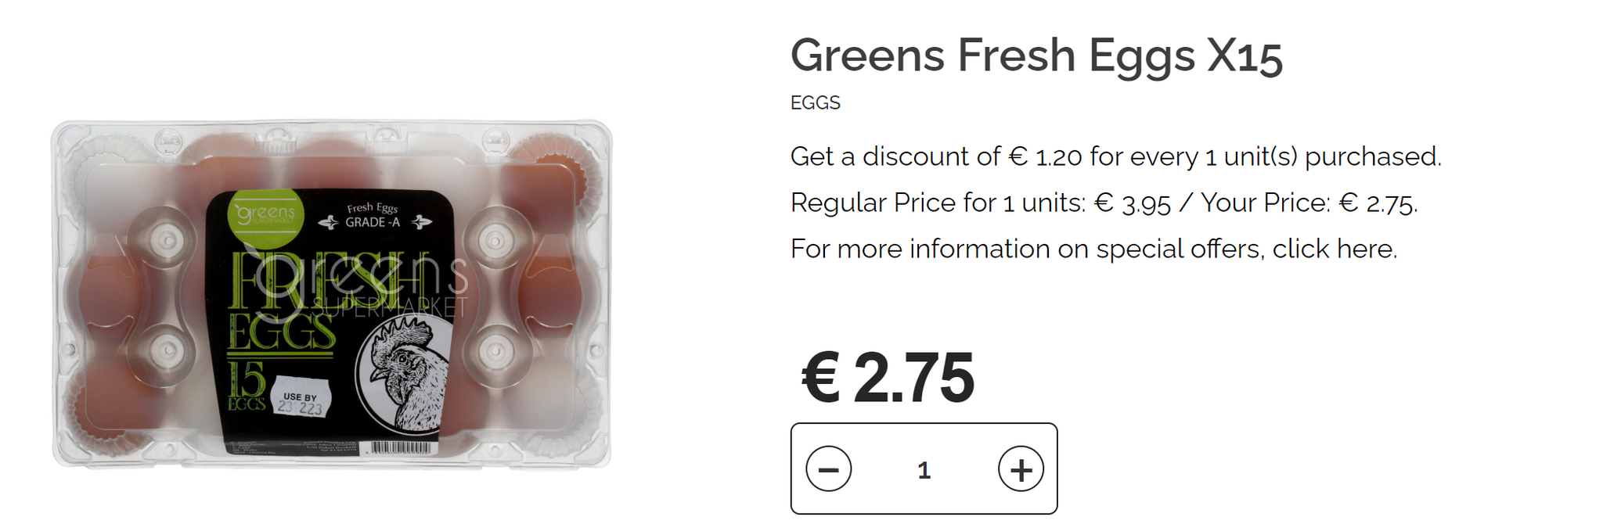Click the USE BY date sticker
The height and width of the screenshot is (524, 1603).
tap(301, 402)
